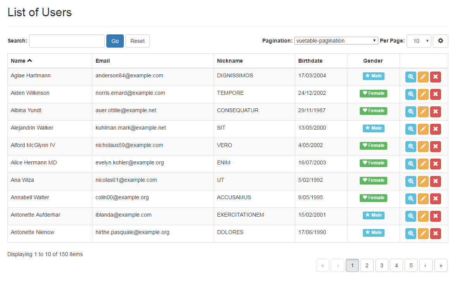Open table settings via the gear icon

pos(441,41)
